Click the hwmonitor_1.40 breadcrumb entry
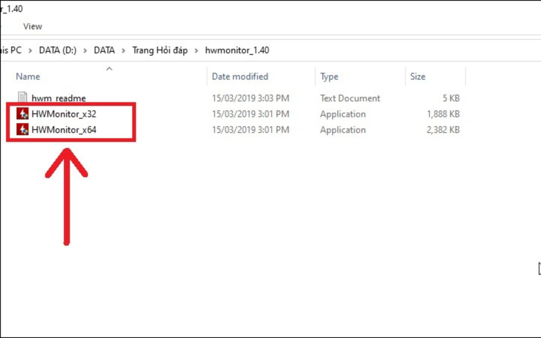Screen dimensions: 541x338 point(237,50)
